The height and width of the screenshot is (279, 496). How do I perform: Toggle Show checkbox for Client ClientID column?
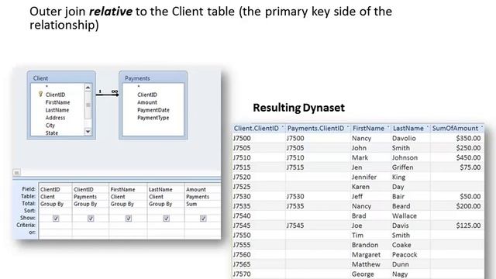(x=56, y=219)
